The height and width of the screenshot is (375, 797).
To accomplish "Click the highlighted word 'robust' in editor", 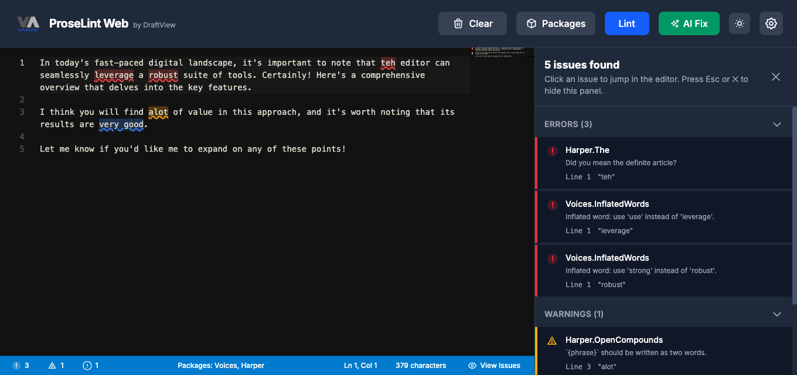I will tap(163, 75).
